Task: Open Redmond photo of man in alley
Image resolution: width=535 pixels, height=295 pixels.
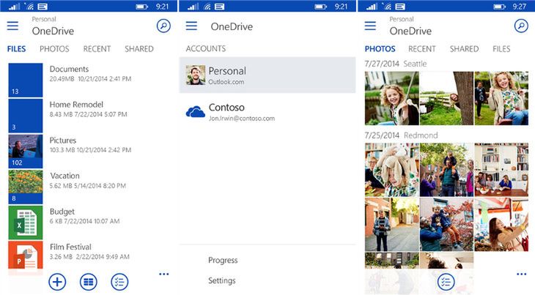Action: pos(391,225)
